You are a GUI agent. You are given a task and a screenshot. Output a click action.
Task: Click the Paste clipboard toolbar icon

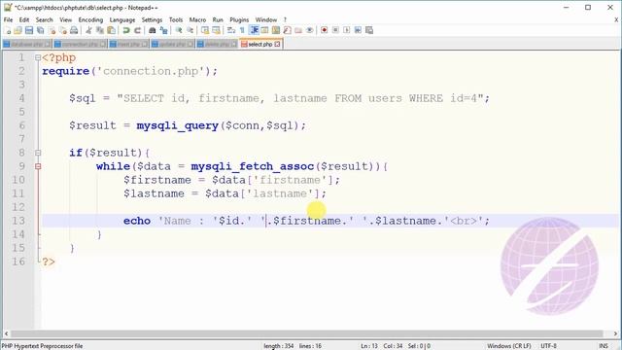(112, 30)
